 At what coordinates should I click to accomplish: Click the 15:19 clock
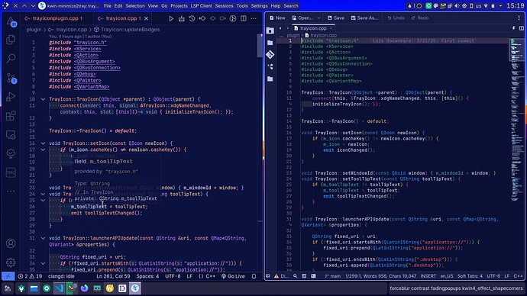point(515,5)
